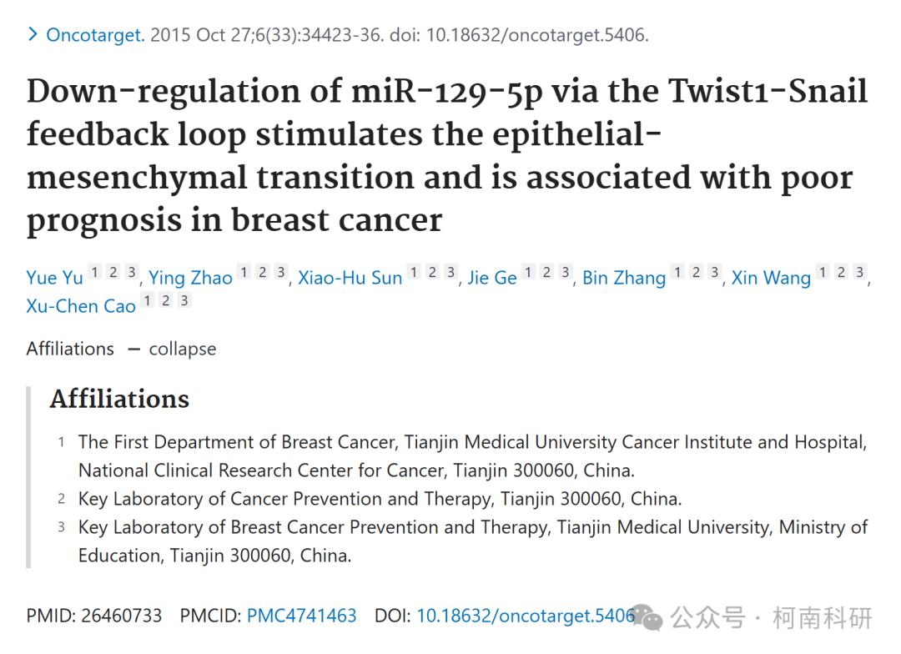Open author Ying Zhao's link

point(190,278)
